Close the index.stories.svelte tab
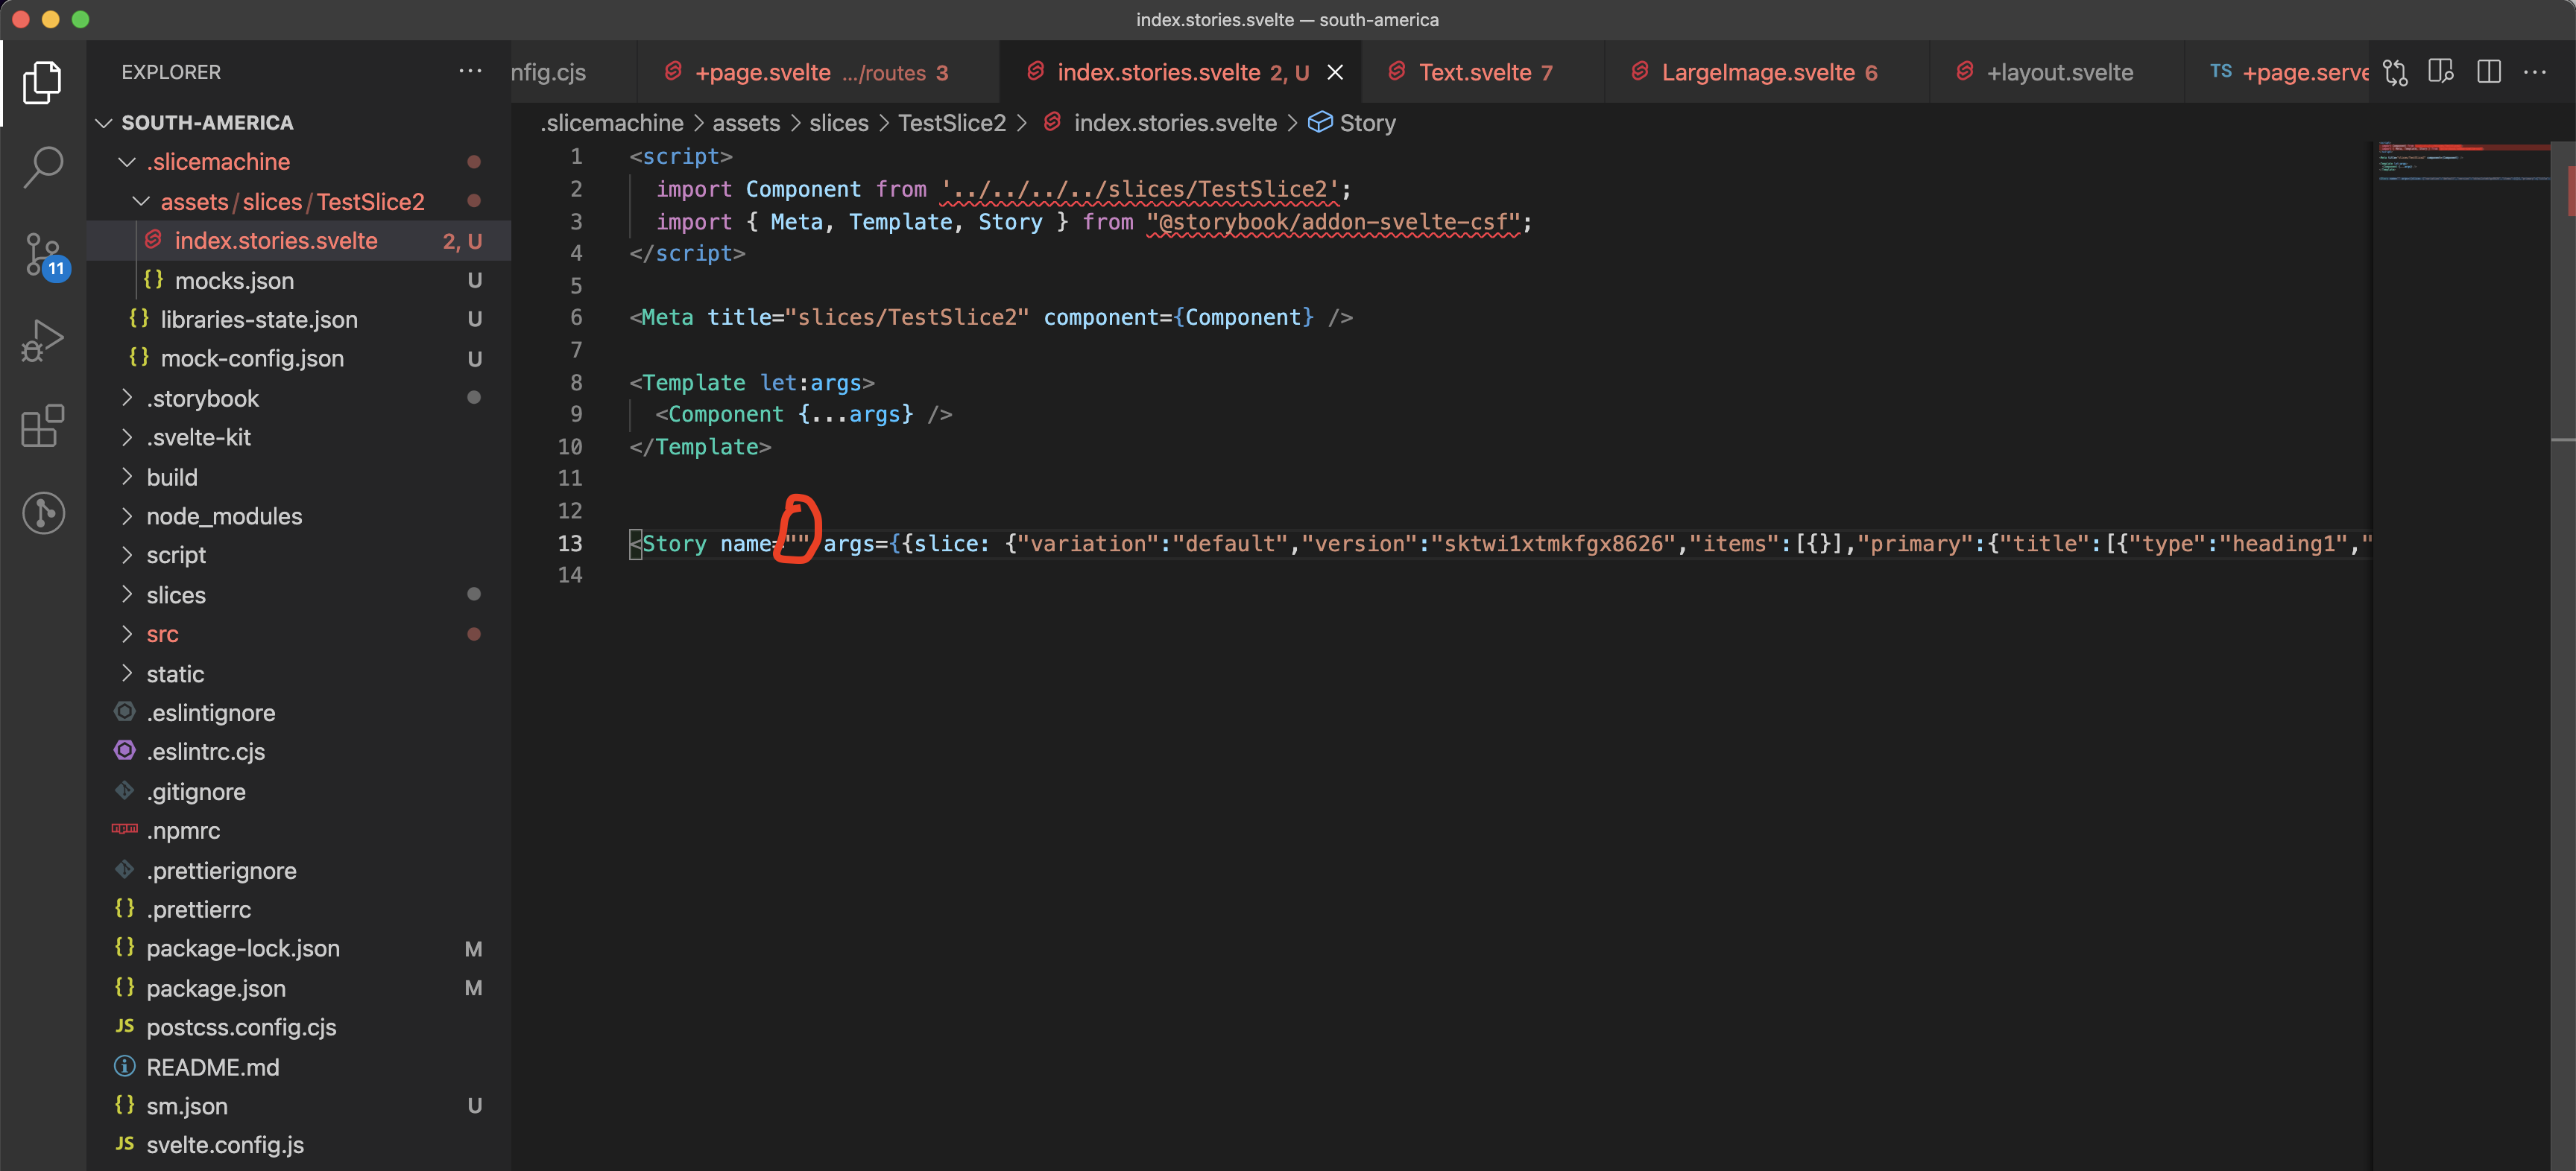The height and width of the screenshot is (1171, 2576). 1336,71
